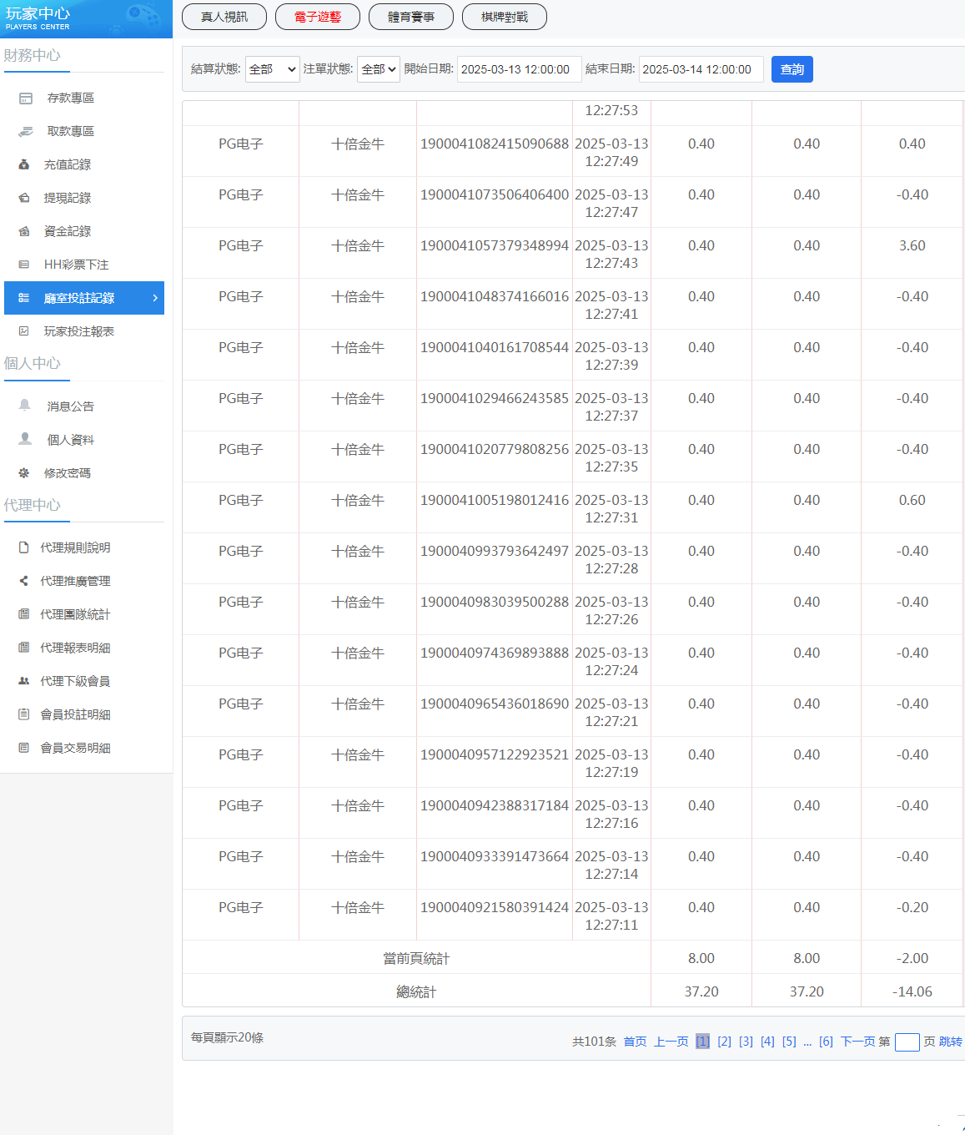The height and width of the screenshot is (1135, 965).
Task: Click the 代理下級會員 people icon
Action: click(24, 681)
